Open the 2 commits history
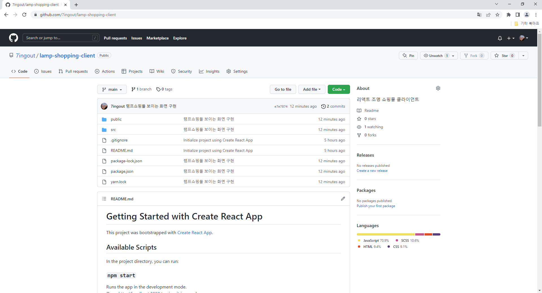This screenshot has width=542, height=293. pos(333,106)
